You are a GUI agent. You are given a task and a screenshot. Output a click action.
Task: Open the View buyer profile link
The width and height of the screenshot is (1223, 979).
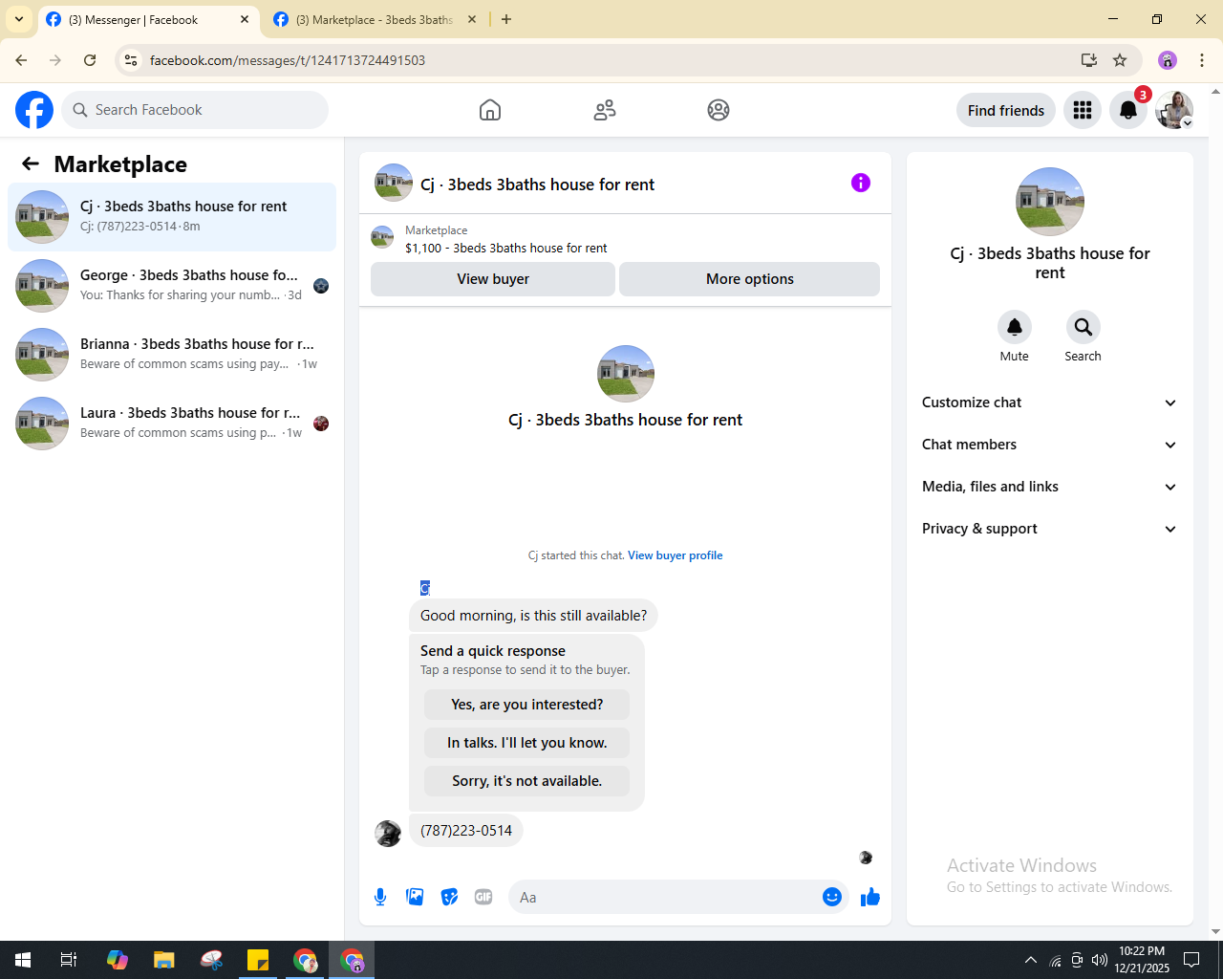click(675, 555)
